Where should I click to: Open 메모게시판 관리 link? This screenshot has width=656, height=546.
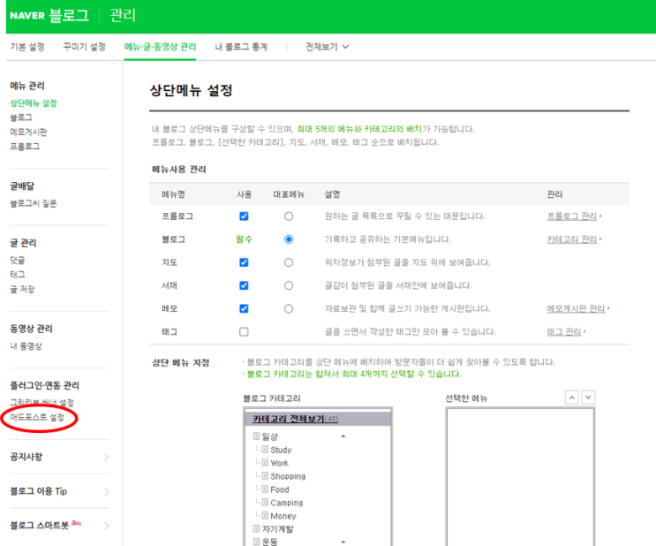(x=576, y=308)
